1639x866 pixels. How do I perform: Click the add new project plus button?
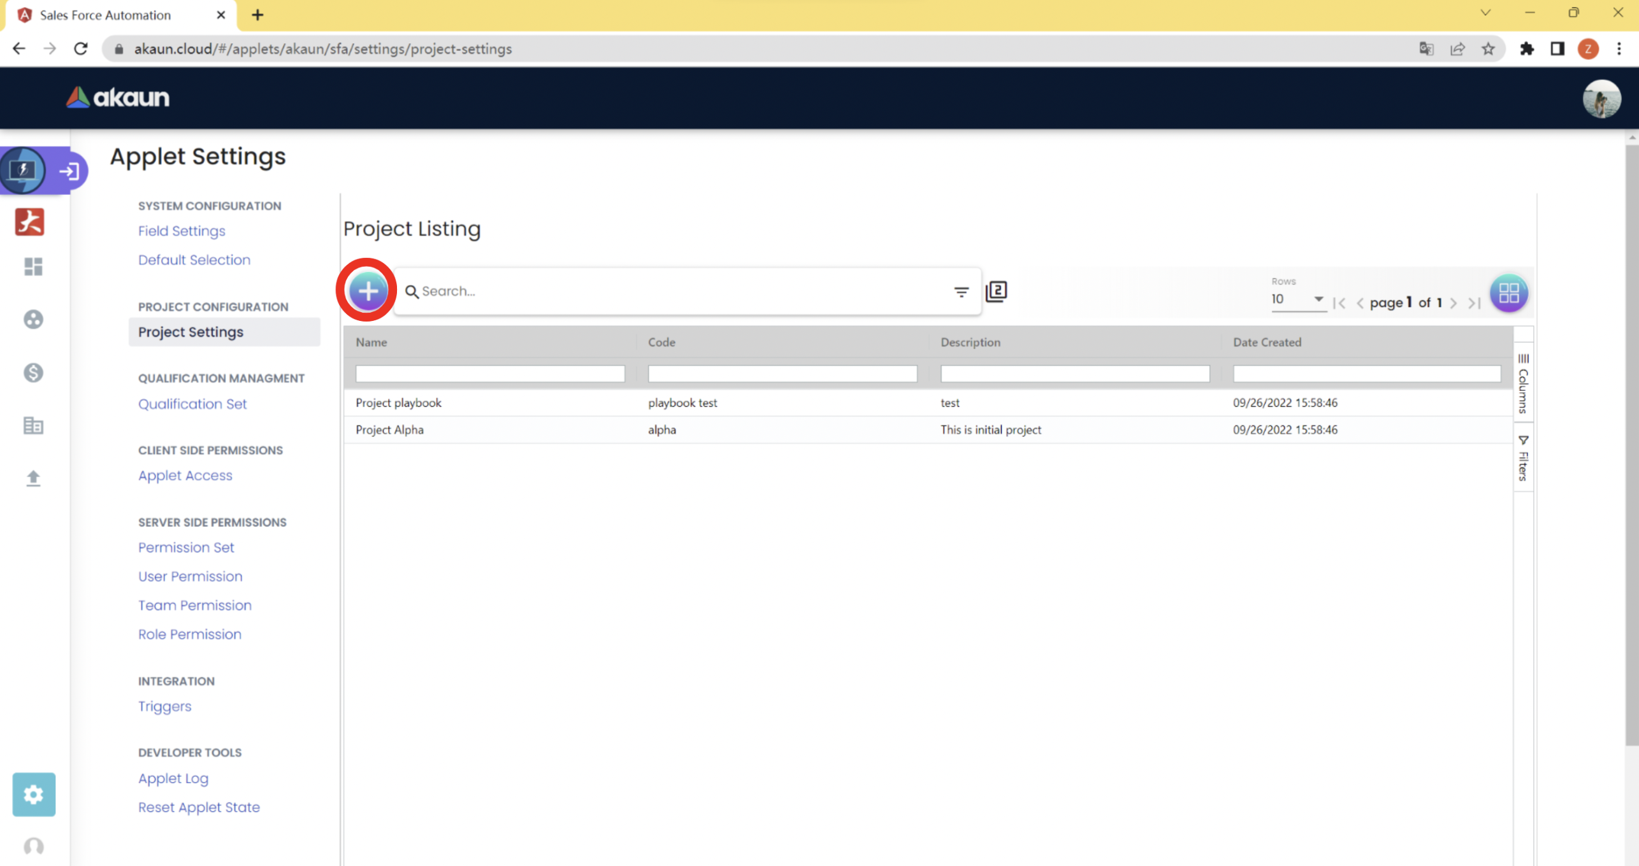click(x=368, y=291)
